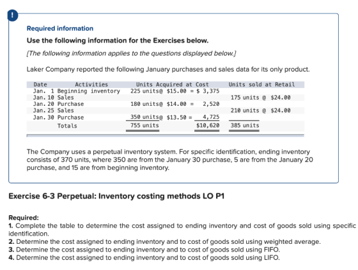The width and height of the screenshot is (358, 270).
Task: Click the horizontal scrollbar under the table
Action: [166, 135]
